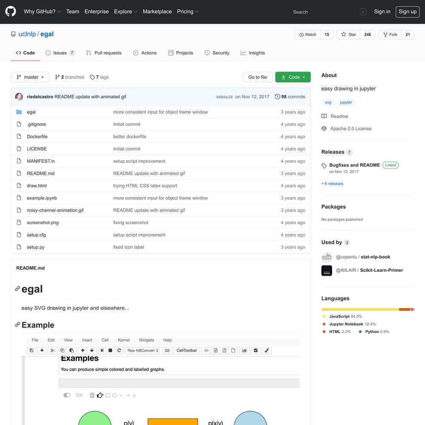The height and width of the screenshot is (425, 425).
Task: Click the file icon beside screenshot.png
Action: click(19, 222)
